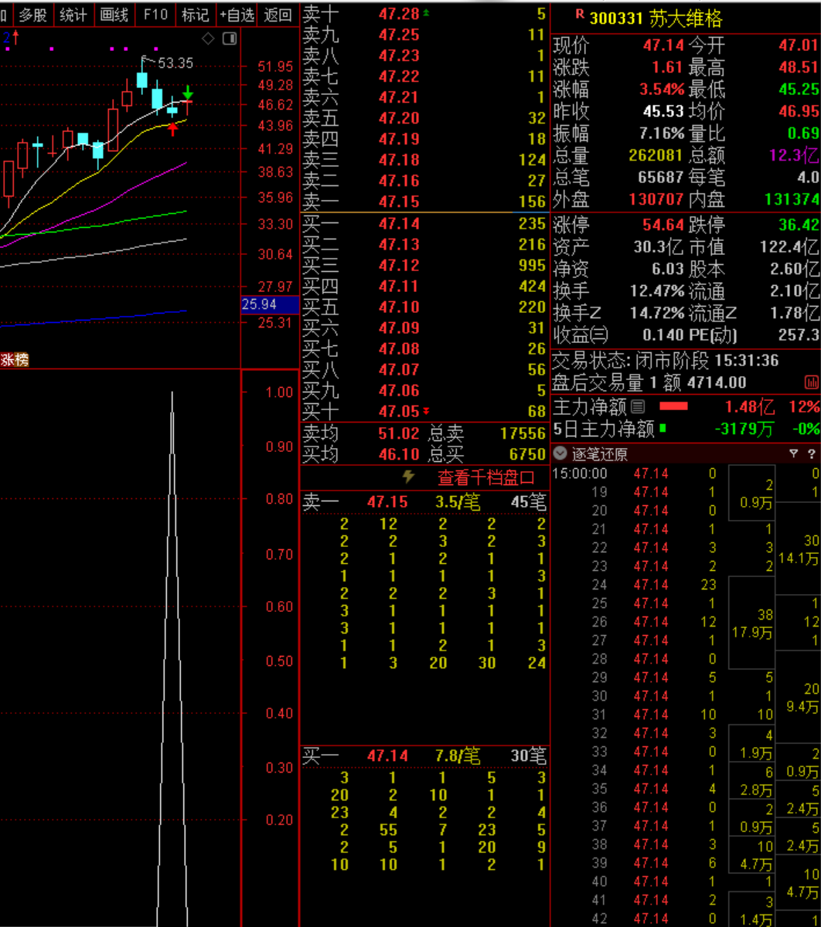
Task: Click the diamond icon above the K-line chart
Action: click(x=208, y=39)
